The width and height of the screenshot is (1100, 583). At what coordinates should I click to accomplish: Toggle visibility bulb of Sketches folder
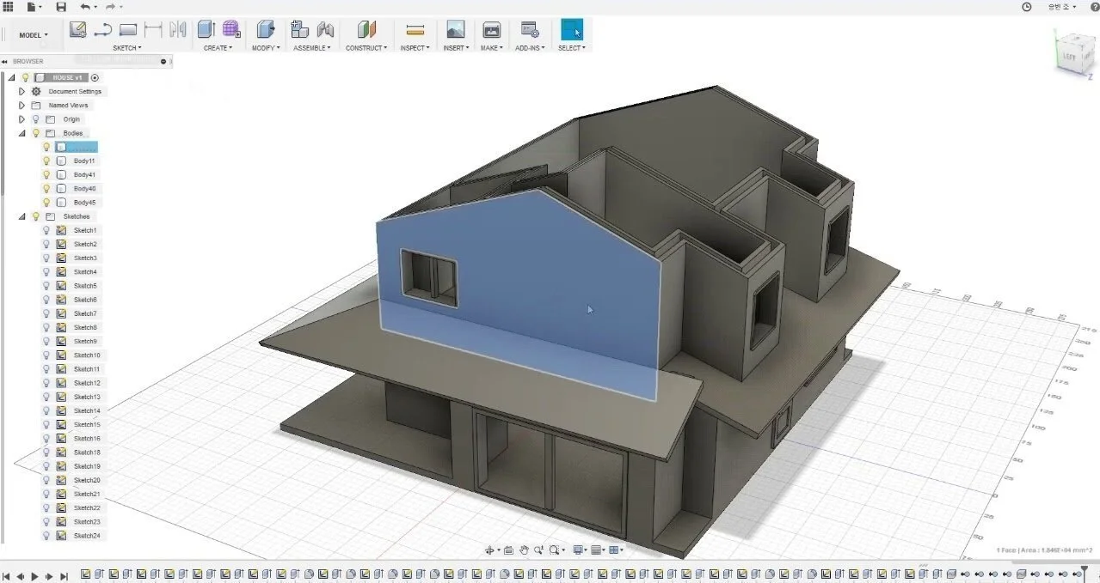click(x=35, y=216)
